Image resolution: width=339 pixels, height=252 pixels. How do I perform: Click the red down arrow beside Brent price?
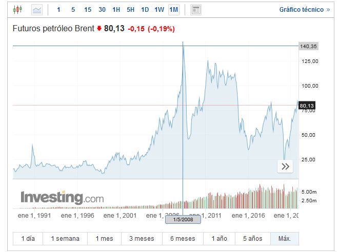(x=99, y=28)
